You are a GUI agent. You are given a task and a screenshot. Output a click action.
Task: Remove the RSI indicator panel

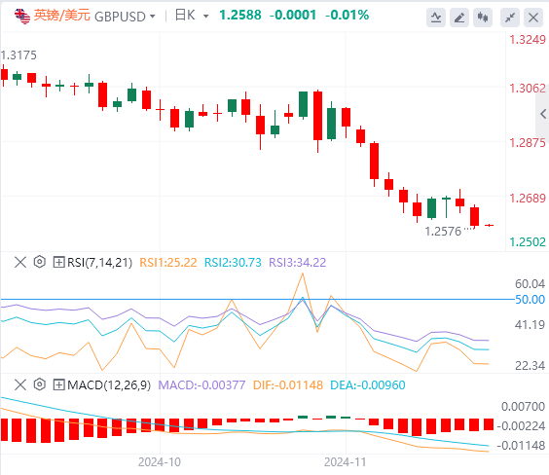[20, 262]
